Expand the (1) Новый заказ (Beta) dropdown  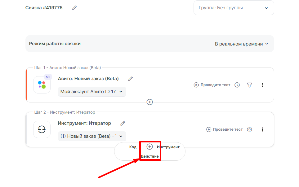tap(92, 136)
